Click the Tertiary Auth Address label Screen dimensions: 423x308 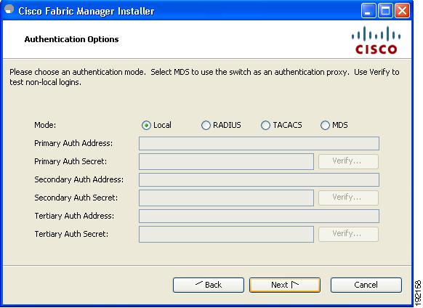[74, 216]
